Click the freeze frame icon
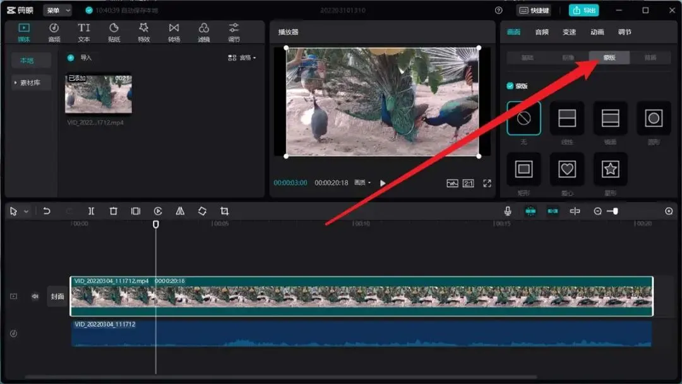The image size is (682, 384). tap(136, 211)
